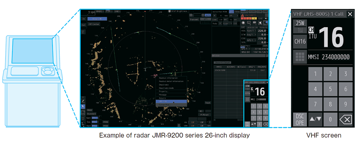Open the Log 1 speed source dropdown
Screen dimensions: 359x142
pos(251,35)
